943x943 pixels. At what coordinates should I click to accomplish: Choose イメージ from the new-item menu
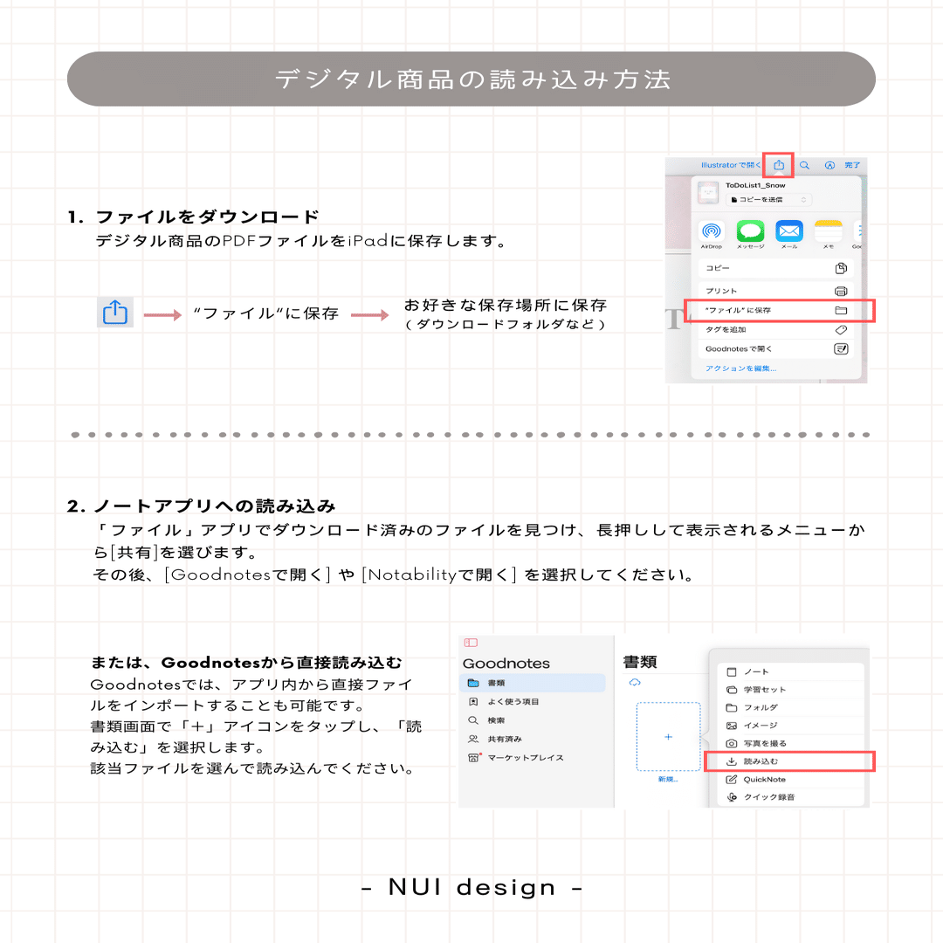coord(791,726)
